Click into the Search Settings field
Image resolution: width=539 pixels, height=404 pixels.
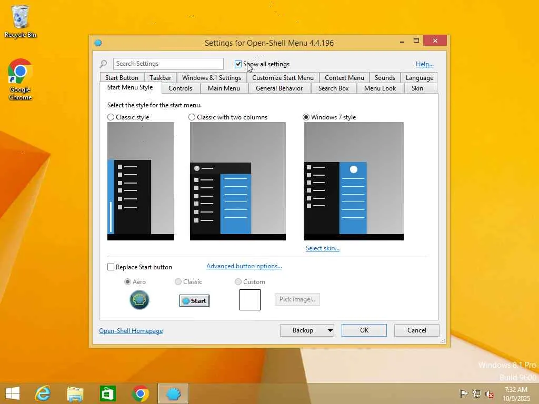tap(168, 64)
